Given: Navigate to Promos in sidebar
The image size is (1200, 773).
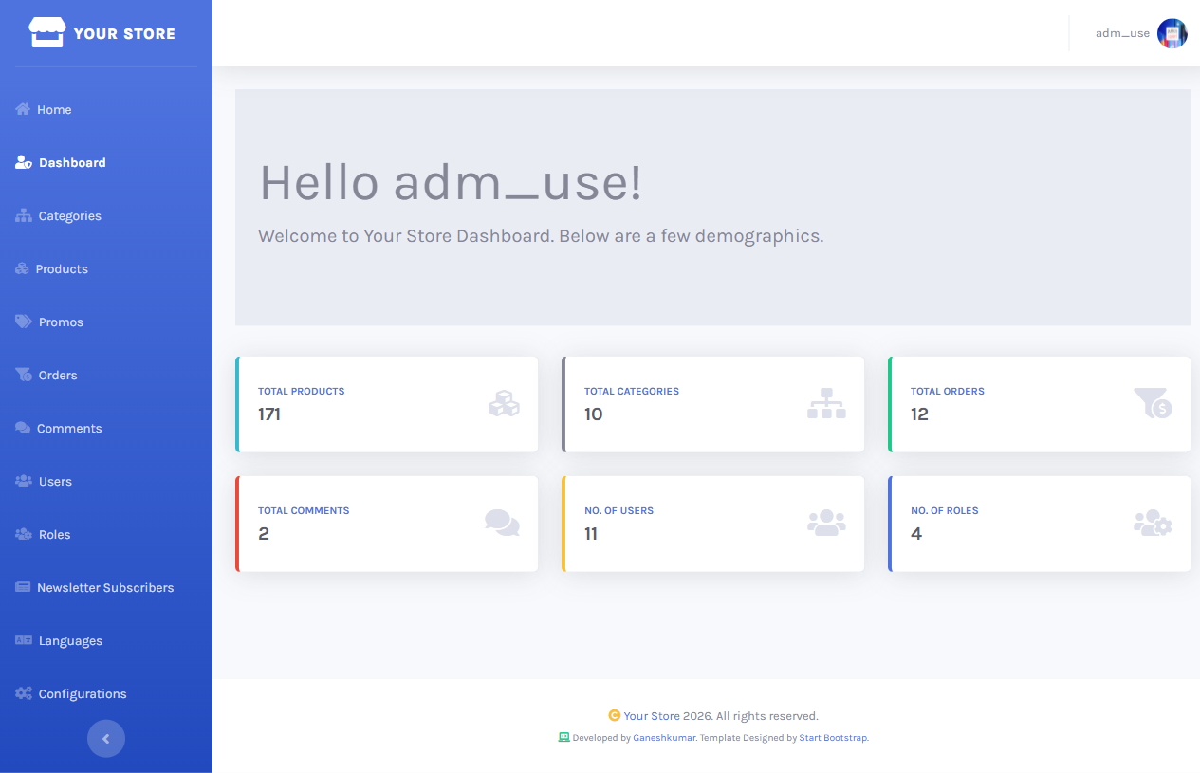Looking at the screenshot, I should pos(106,322).
